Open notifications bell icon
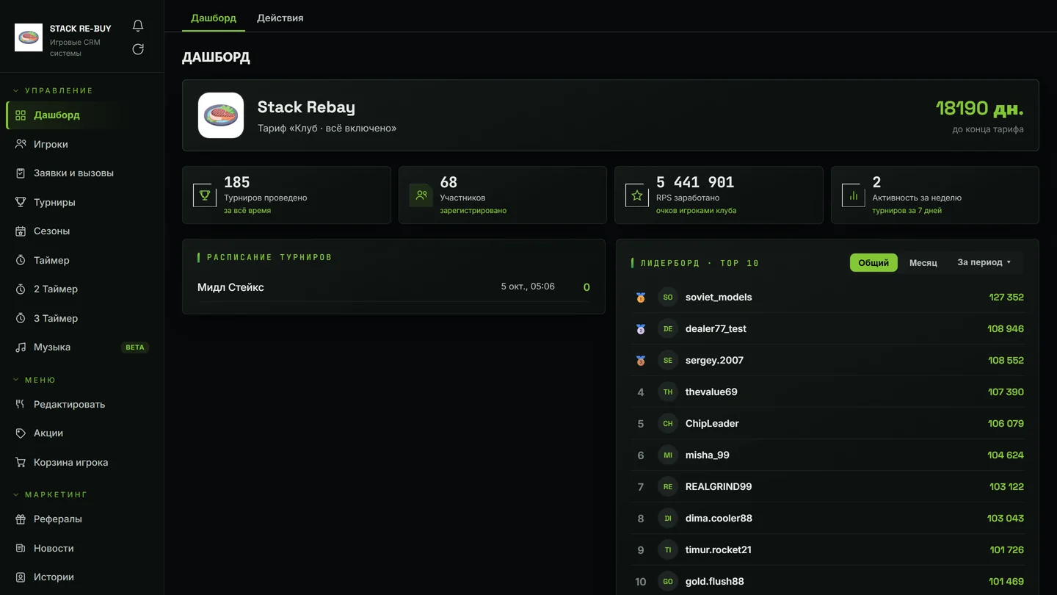This screenshot has width=1057, height=595. (x=138, y=26)
